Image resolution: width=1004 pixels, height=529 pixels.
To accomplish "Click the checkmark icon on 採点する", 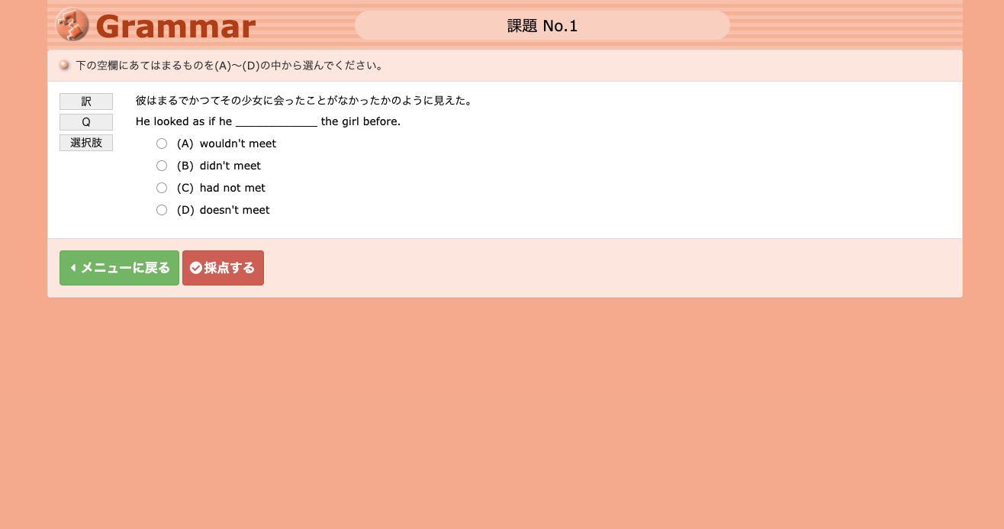I will coord(196,268).
